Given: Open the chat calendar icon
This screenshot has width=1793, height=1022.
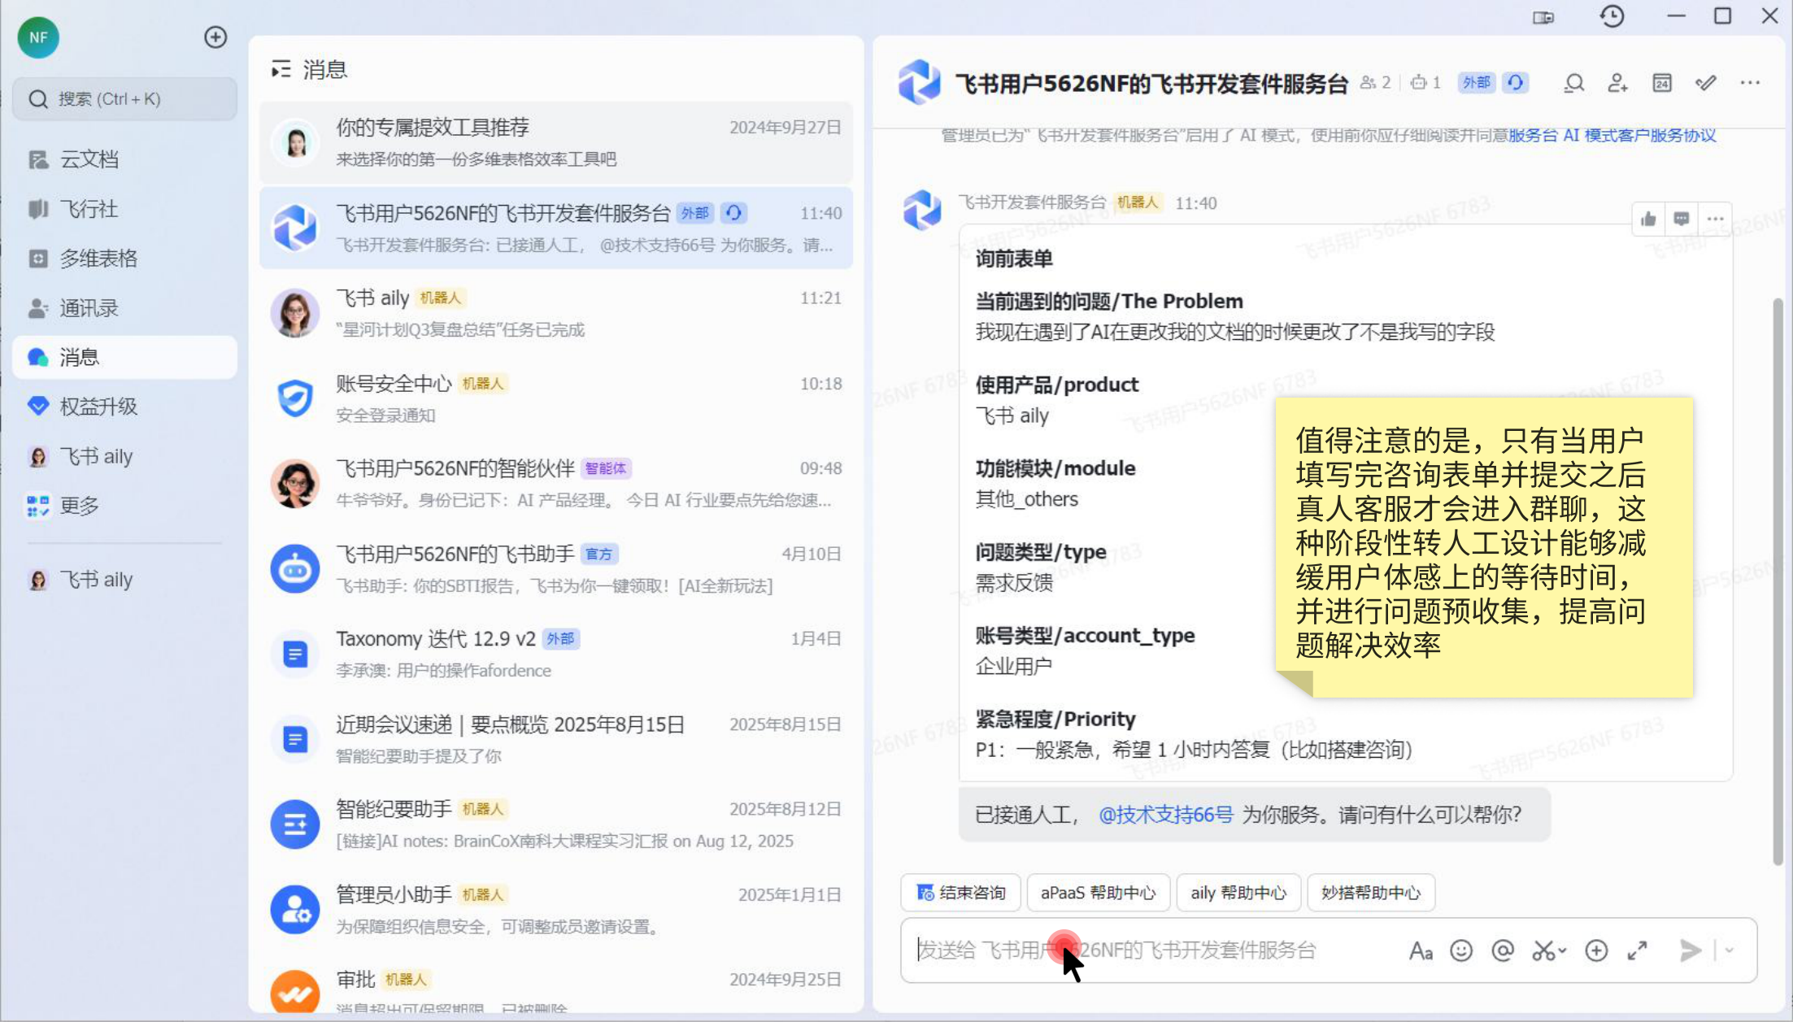Looking at the screenshot, I should pyautogui.click(x=1662, y=83).
